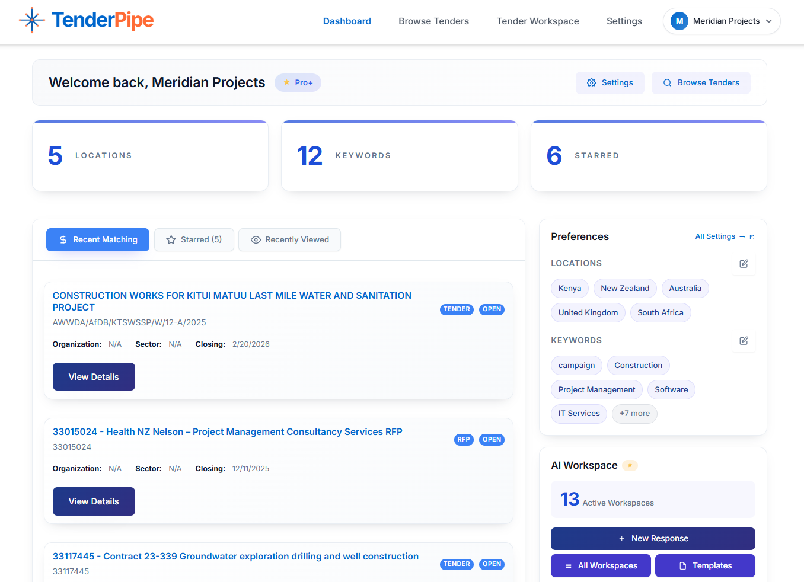
Task: Open Tender Workspace from the navigation bar
Action: [x=538, y=21]
